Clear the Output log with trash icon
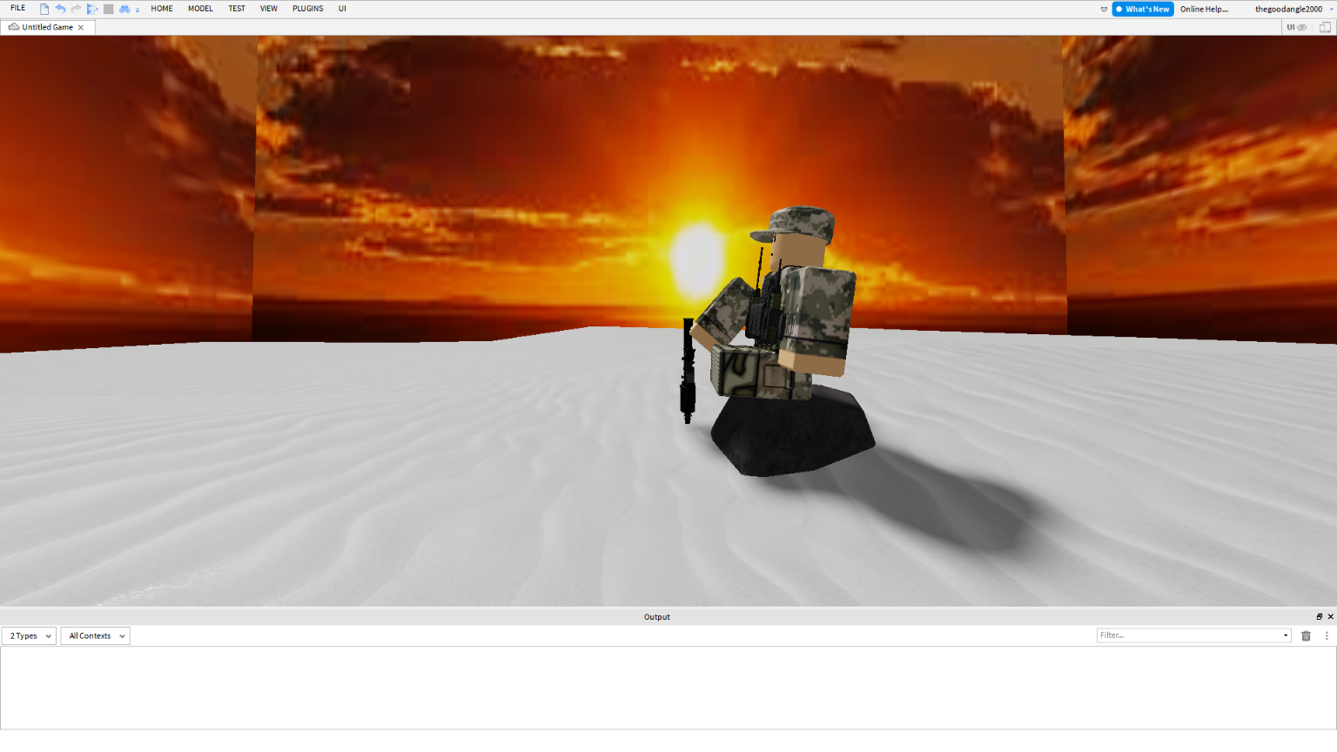Image resolution: width=1337 pixels, height=752 pixels. tap(1306, 636)
